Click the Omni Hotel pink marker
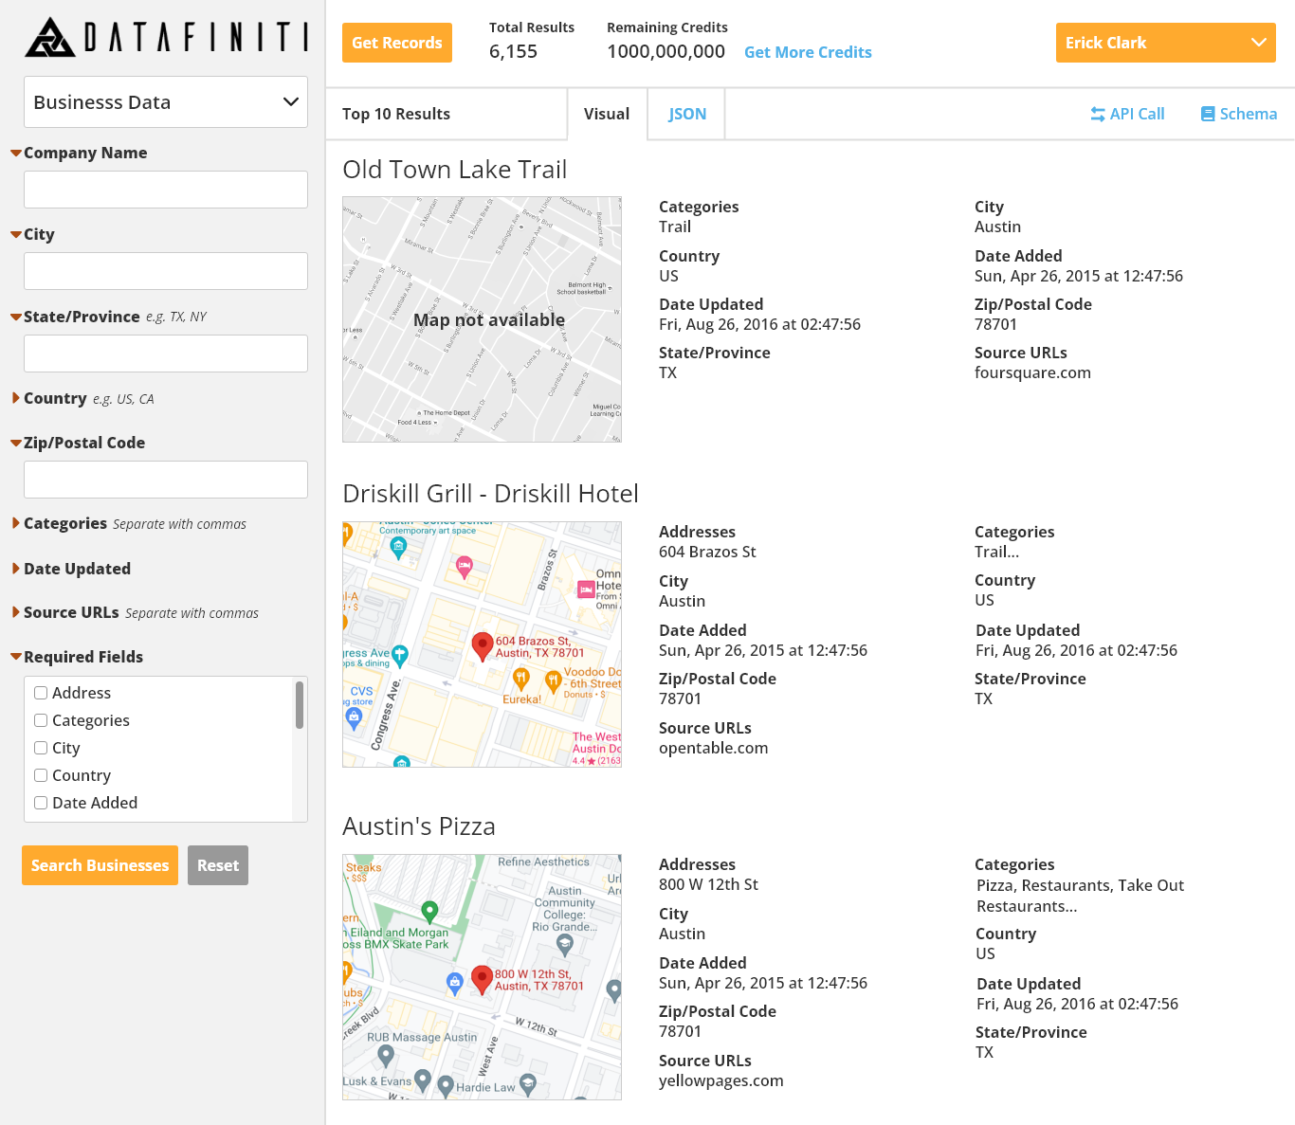This screenshot has width=1295, height=1125. pos(586,590)
